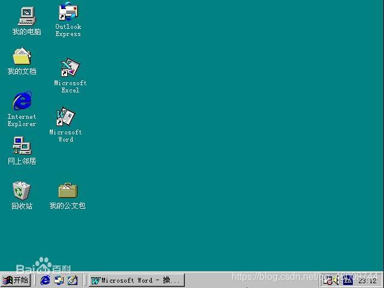Open the volume speaker tray icon
The height and width of the screenshot is (288, 384).
337,280
